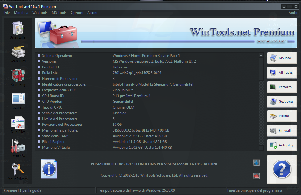The height and width of the screenshot is (195, 301).
Task: Open the WinTools menu
Action: click(x=40, y=13)
